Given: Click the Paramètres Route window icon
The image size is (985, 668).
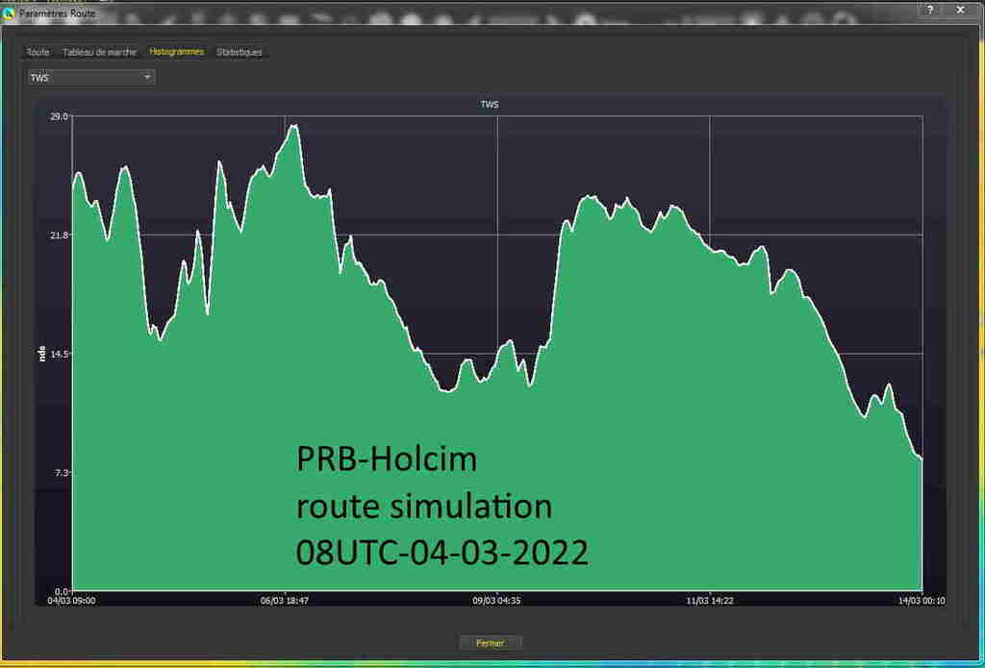Looking at the screenshot, I should pyautogui.click(x=8, y=13).
